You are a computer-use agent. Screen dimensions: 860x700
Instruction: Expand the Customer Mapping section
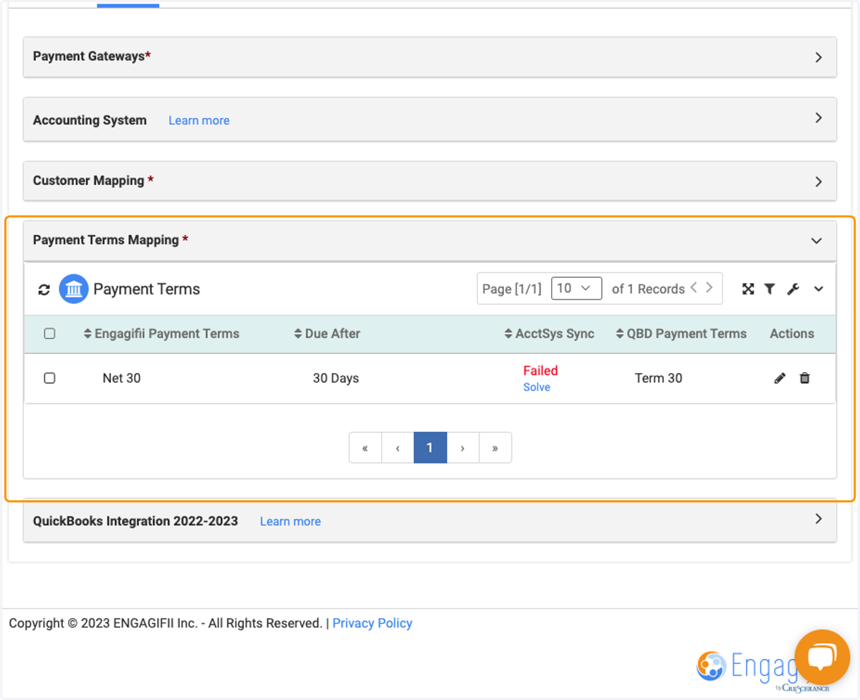[818, 182]
